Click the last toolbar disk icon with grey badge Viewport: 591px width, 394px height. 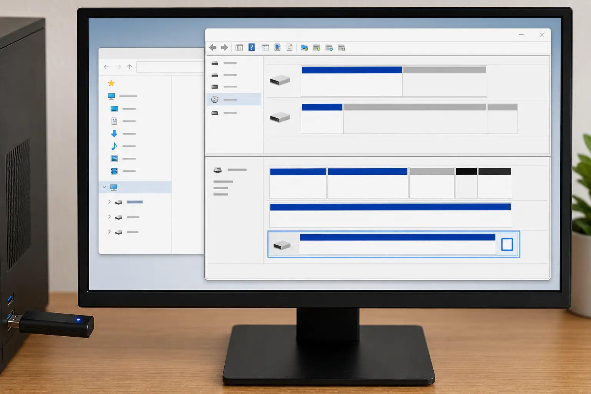coord(341,48)
